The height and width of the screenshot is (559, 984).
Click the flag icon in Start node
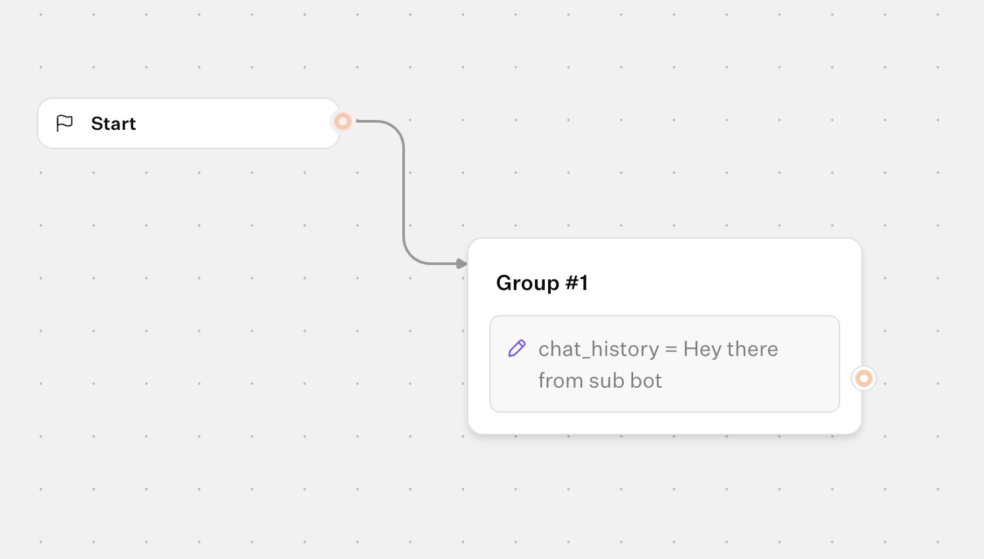point(65,123)
